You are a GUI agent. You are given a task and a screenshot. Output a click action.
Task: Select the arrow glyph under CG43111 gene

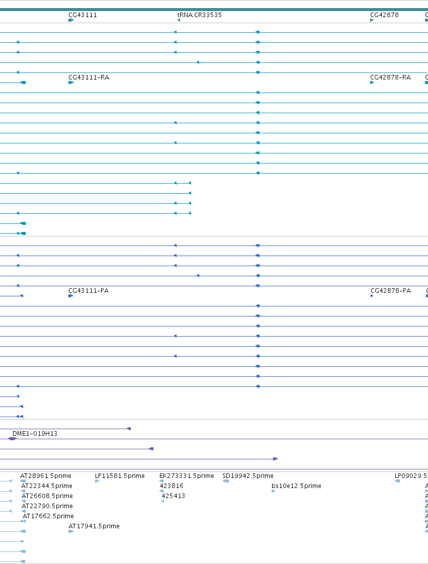tap(71, 20)
